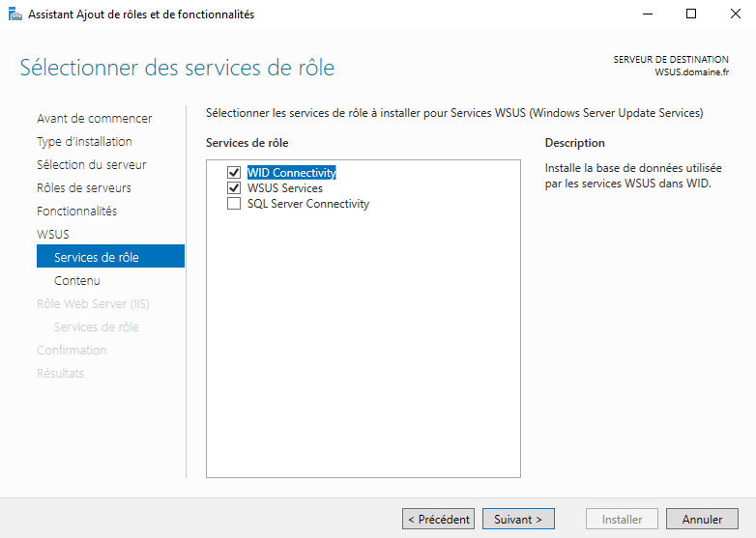Open the Contenu step under WSUS

point(77,280)
